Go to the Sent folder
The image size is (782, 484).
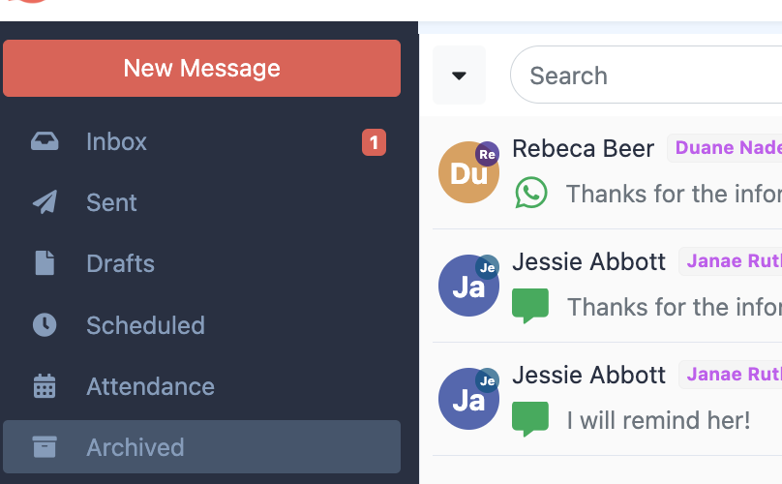(111, 202)
